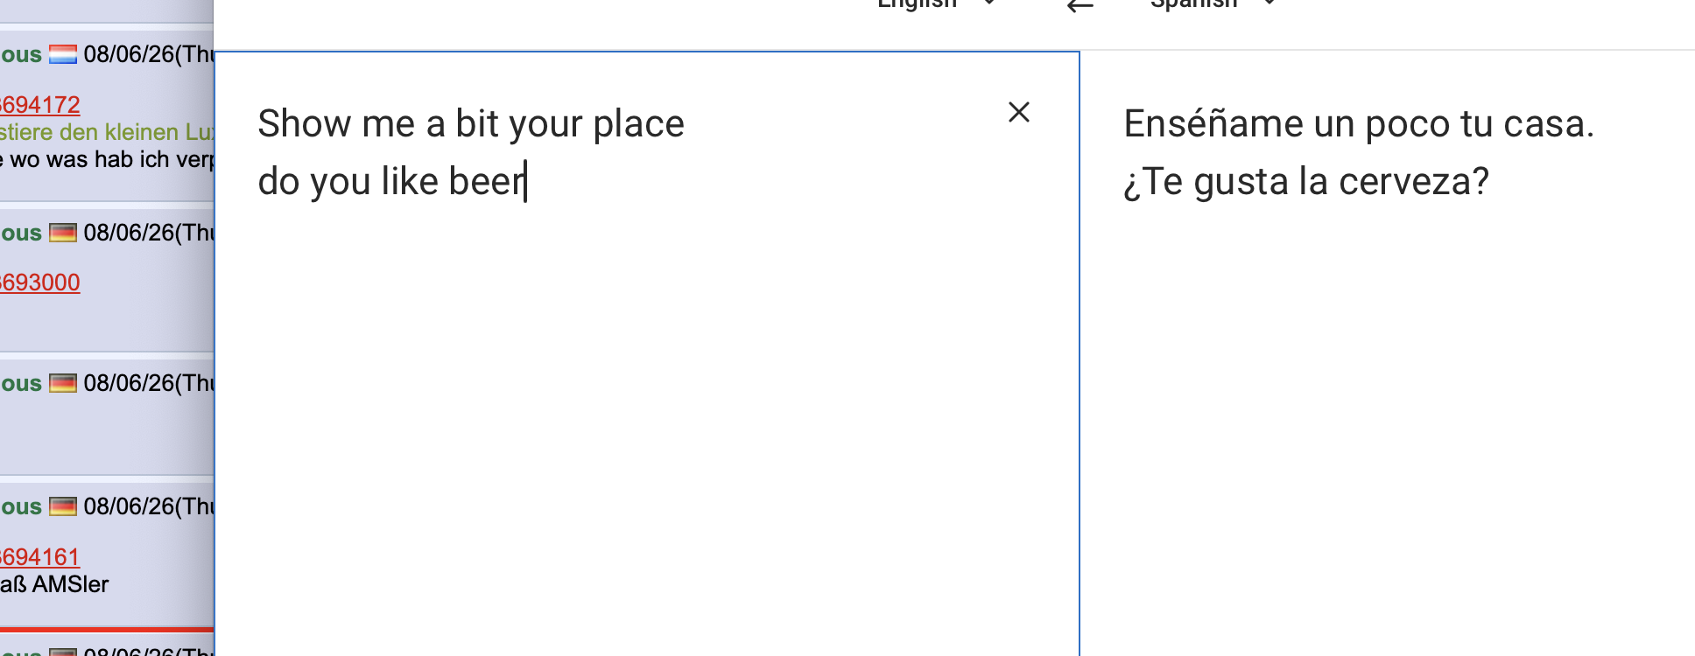Click the '¿Te gusta la cerveza?' translation

pos(1306,182)
